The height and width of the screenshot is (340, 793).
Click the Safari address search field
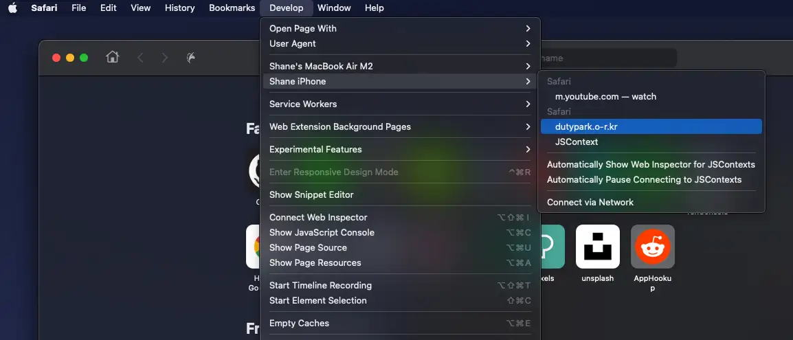[x=608, y=58]
